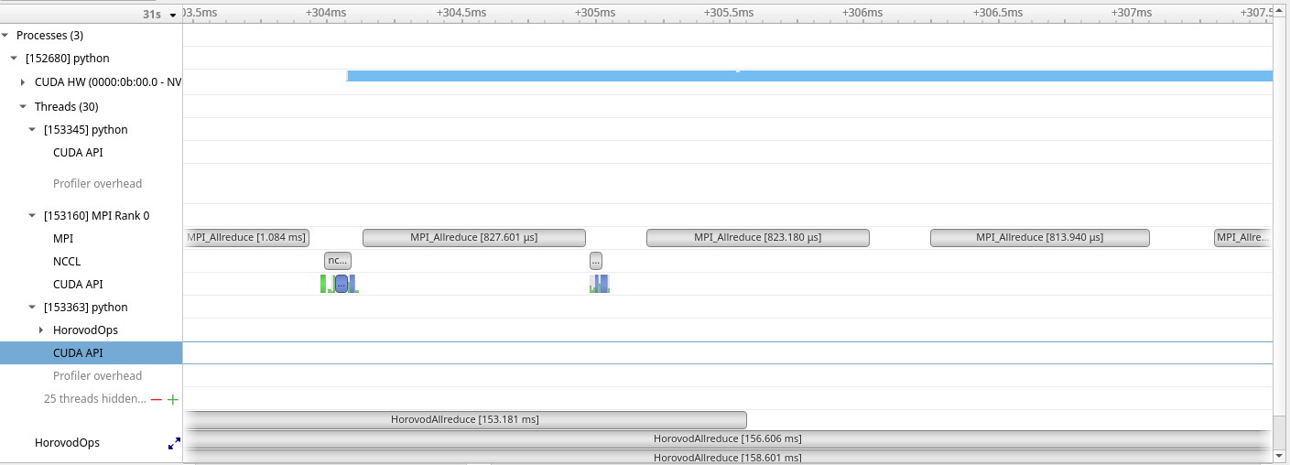1290x465 pixels.
Task: Select the blue '...' CUDA API call block
Action: tap(341, 284)
